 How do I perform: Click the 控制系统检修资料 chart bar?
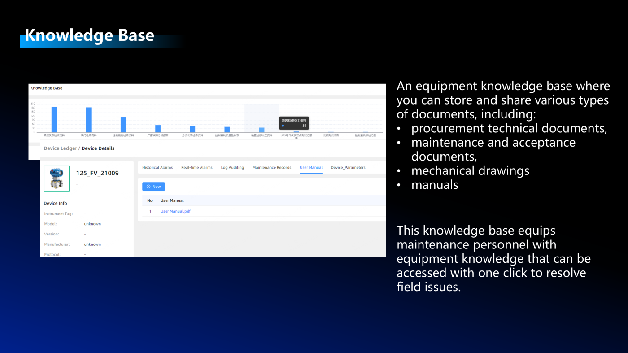click(x=123, y=125)
